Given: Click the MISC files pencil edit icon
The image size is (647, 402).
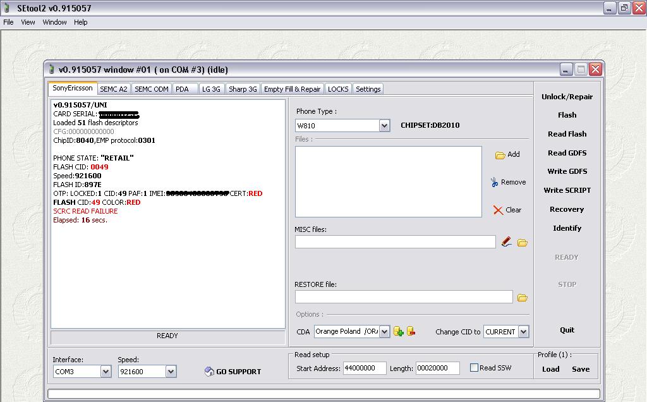Looking at the screenshot, I should click(x=506, y=242).
